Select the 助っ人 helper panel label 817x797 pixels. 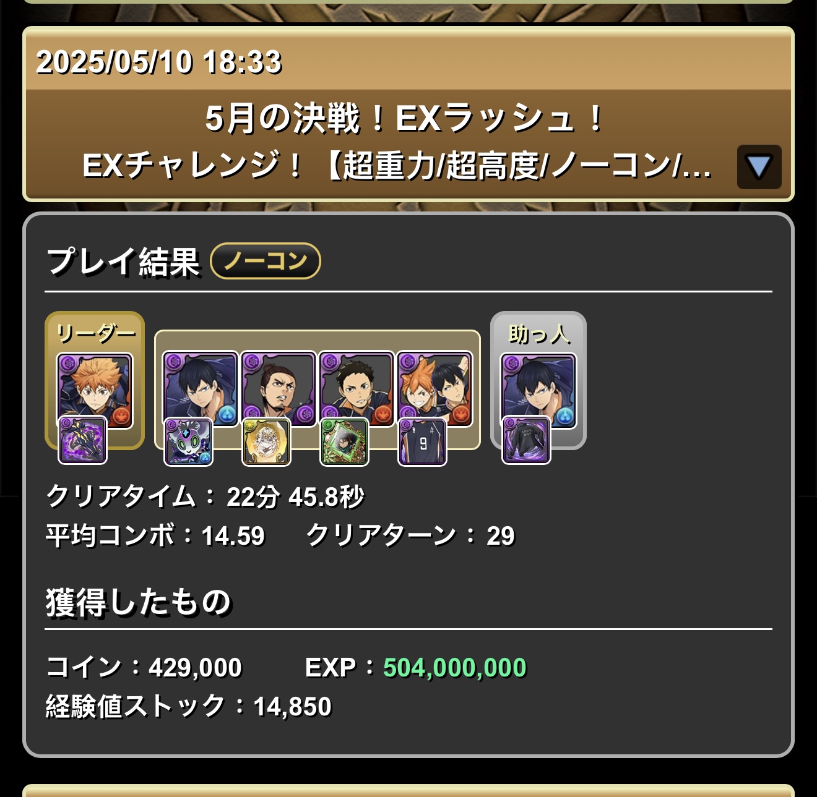[x=538, y=334]
